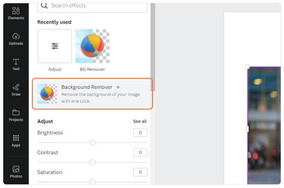Click the effects panel scrollbar
This screenshot has width=284, height=188.
pos(153,47)
